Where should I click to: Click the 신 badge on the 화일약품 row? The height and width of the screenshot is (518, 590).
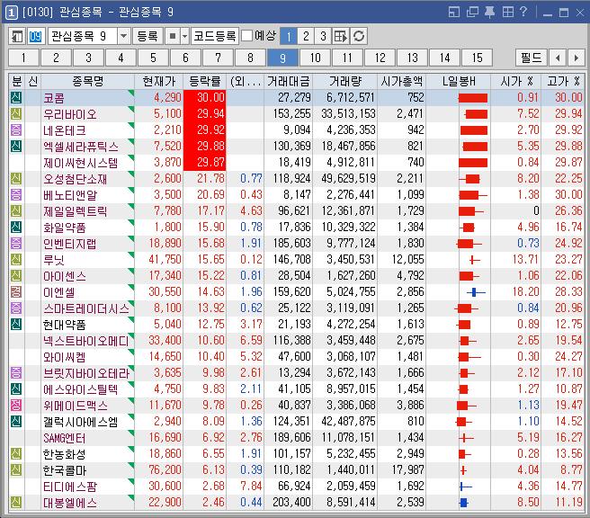tap(16, 227)
